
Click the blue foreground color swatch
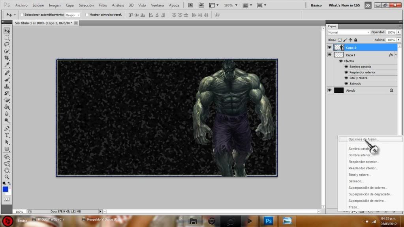(5, 189)
